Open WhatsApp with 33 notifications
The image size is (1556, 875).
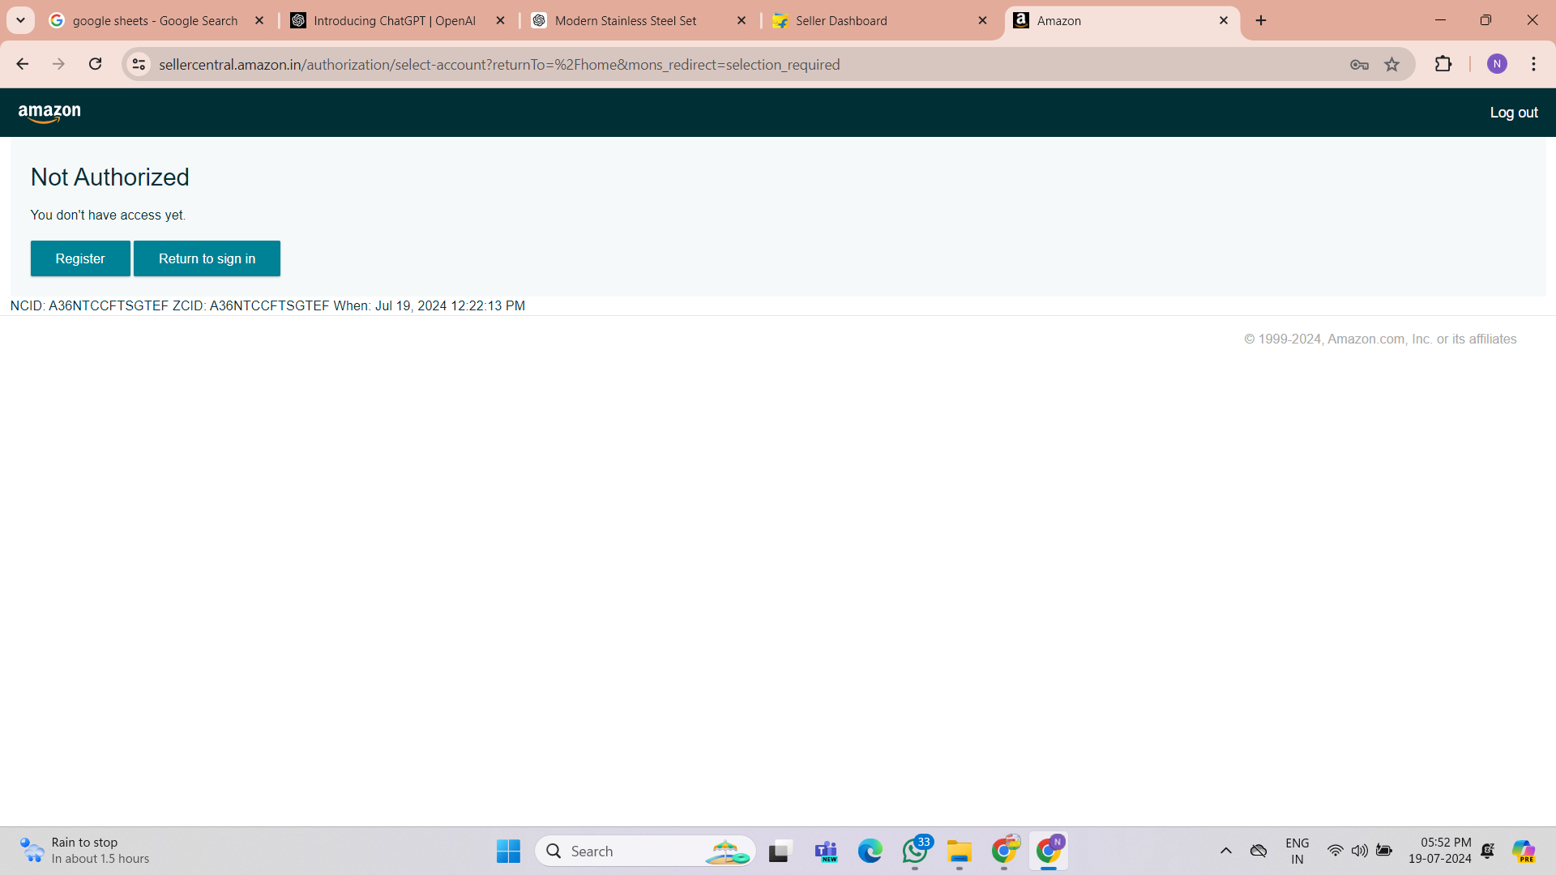coord(915,851)
